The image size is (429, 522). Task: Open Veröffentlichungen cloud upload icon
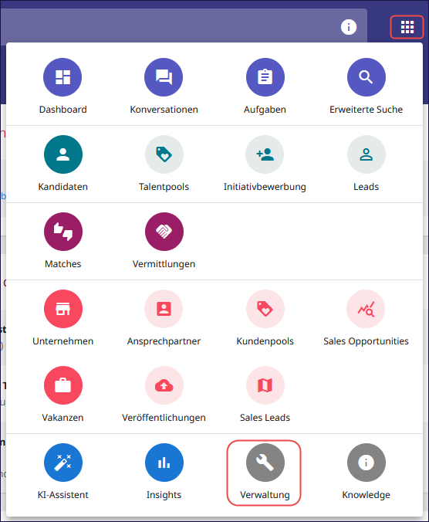tap(164, 385)
